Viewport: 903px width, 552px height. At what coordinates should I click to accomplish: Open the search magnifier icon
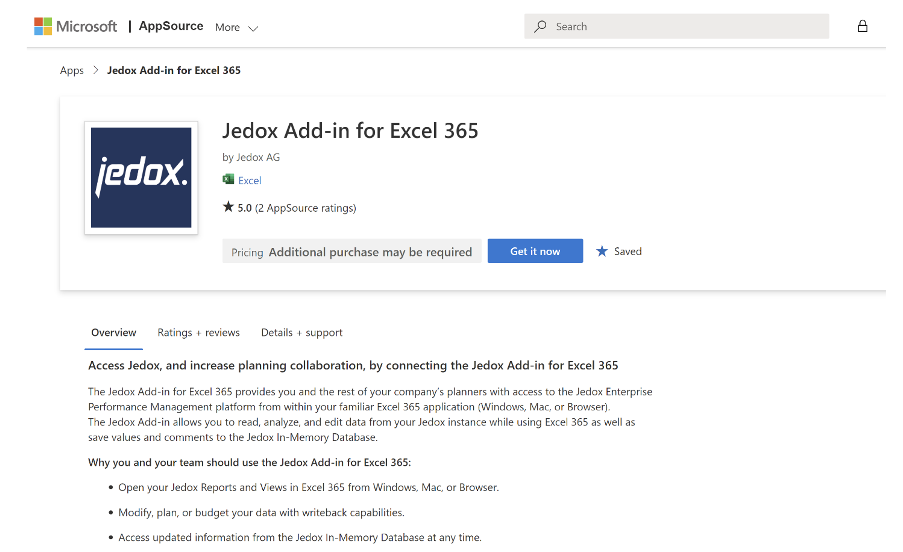pyautogui.click(x=540, y=26)
